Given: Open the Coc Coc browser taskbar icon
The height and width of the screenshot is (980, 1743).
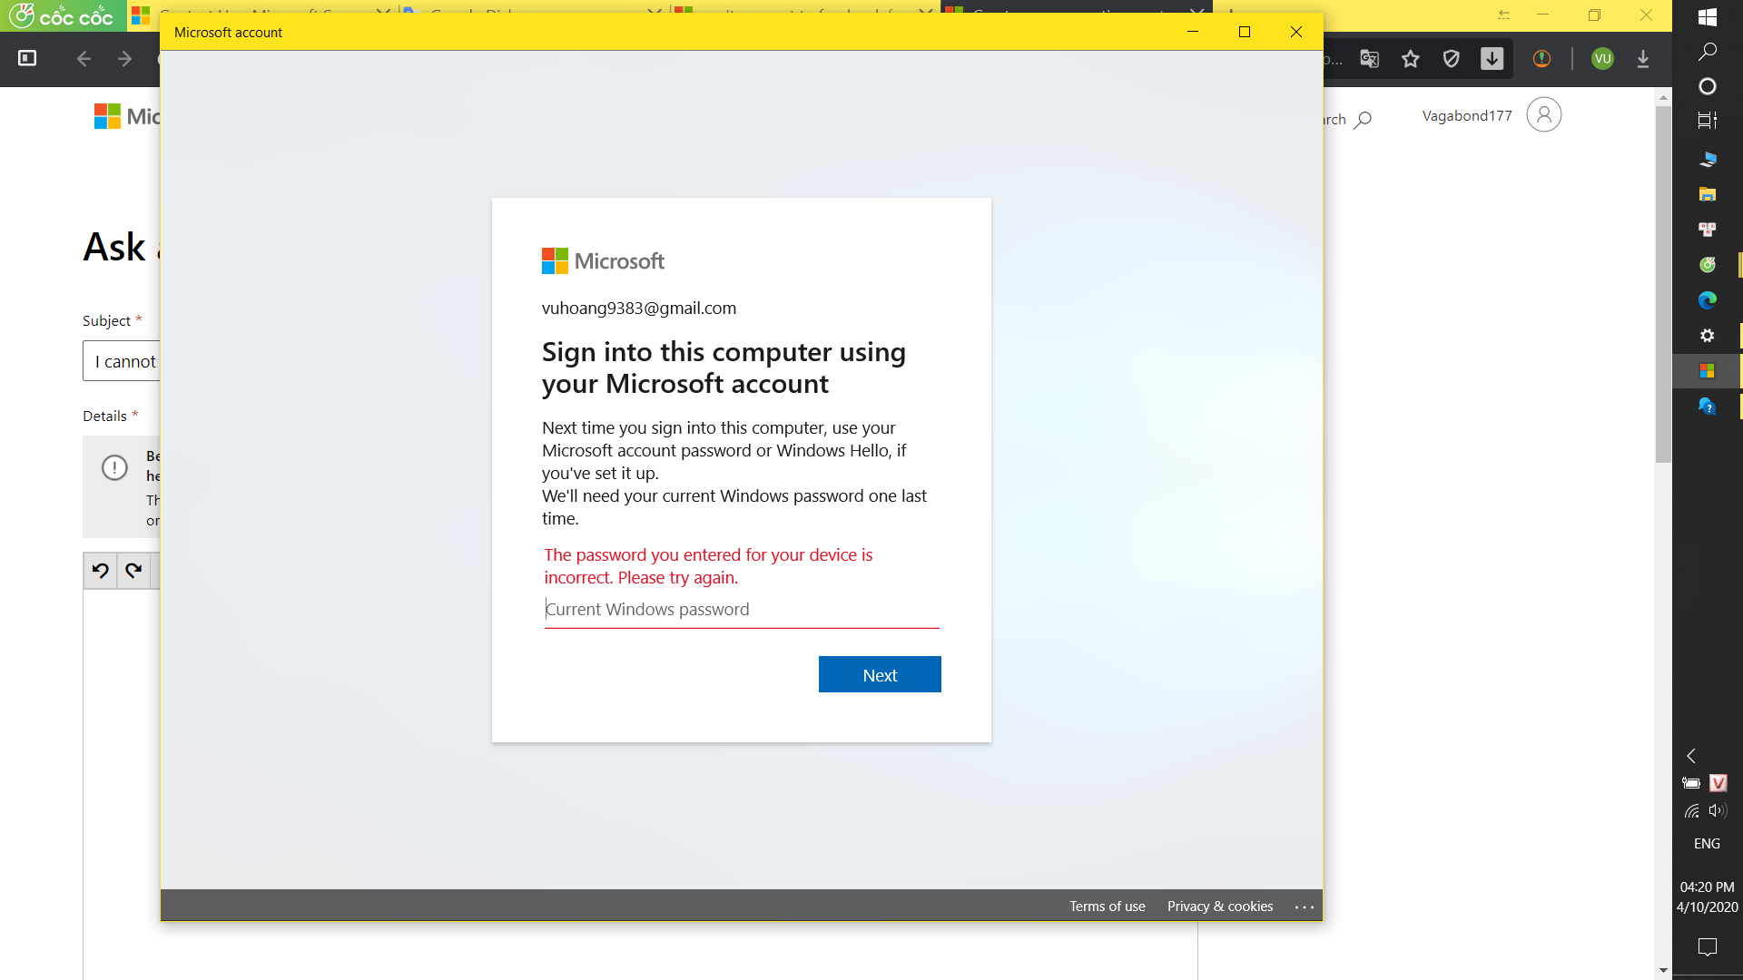Looking at the screenshot, I should click(x=1707, y=264).
